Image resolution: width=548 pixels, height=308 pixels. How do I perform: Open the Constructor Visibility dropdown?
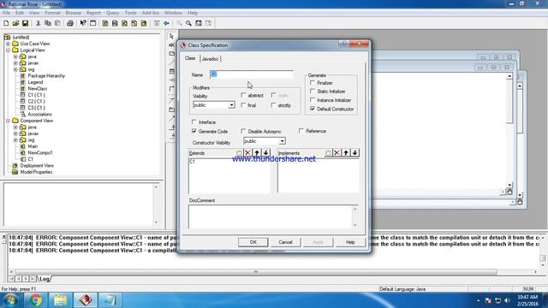click(282, 141)
